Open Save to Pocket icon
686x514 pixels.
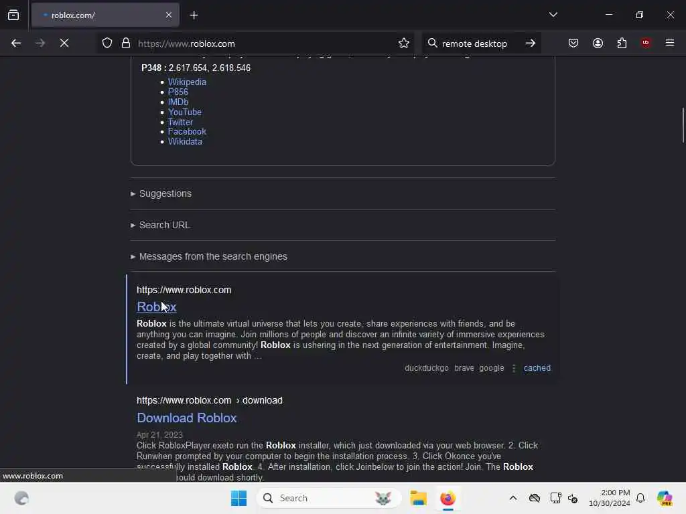tap(573, 43)
